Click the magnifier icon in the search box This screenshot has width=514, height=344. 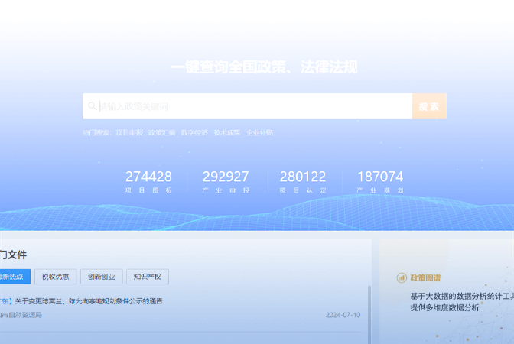pos(93,106)
